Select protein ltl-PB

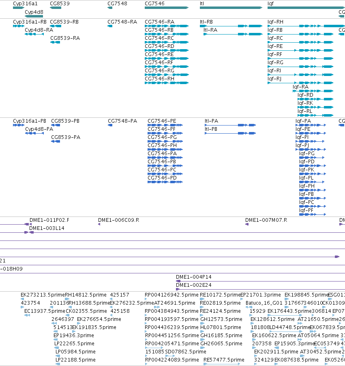[211, 129]
